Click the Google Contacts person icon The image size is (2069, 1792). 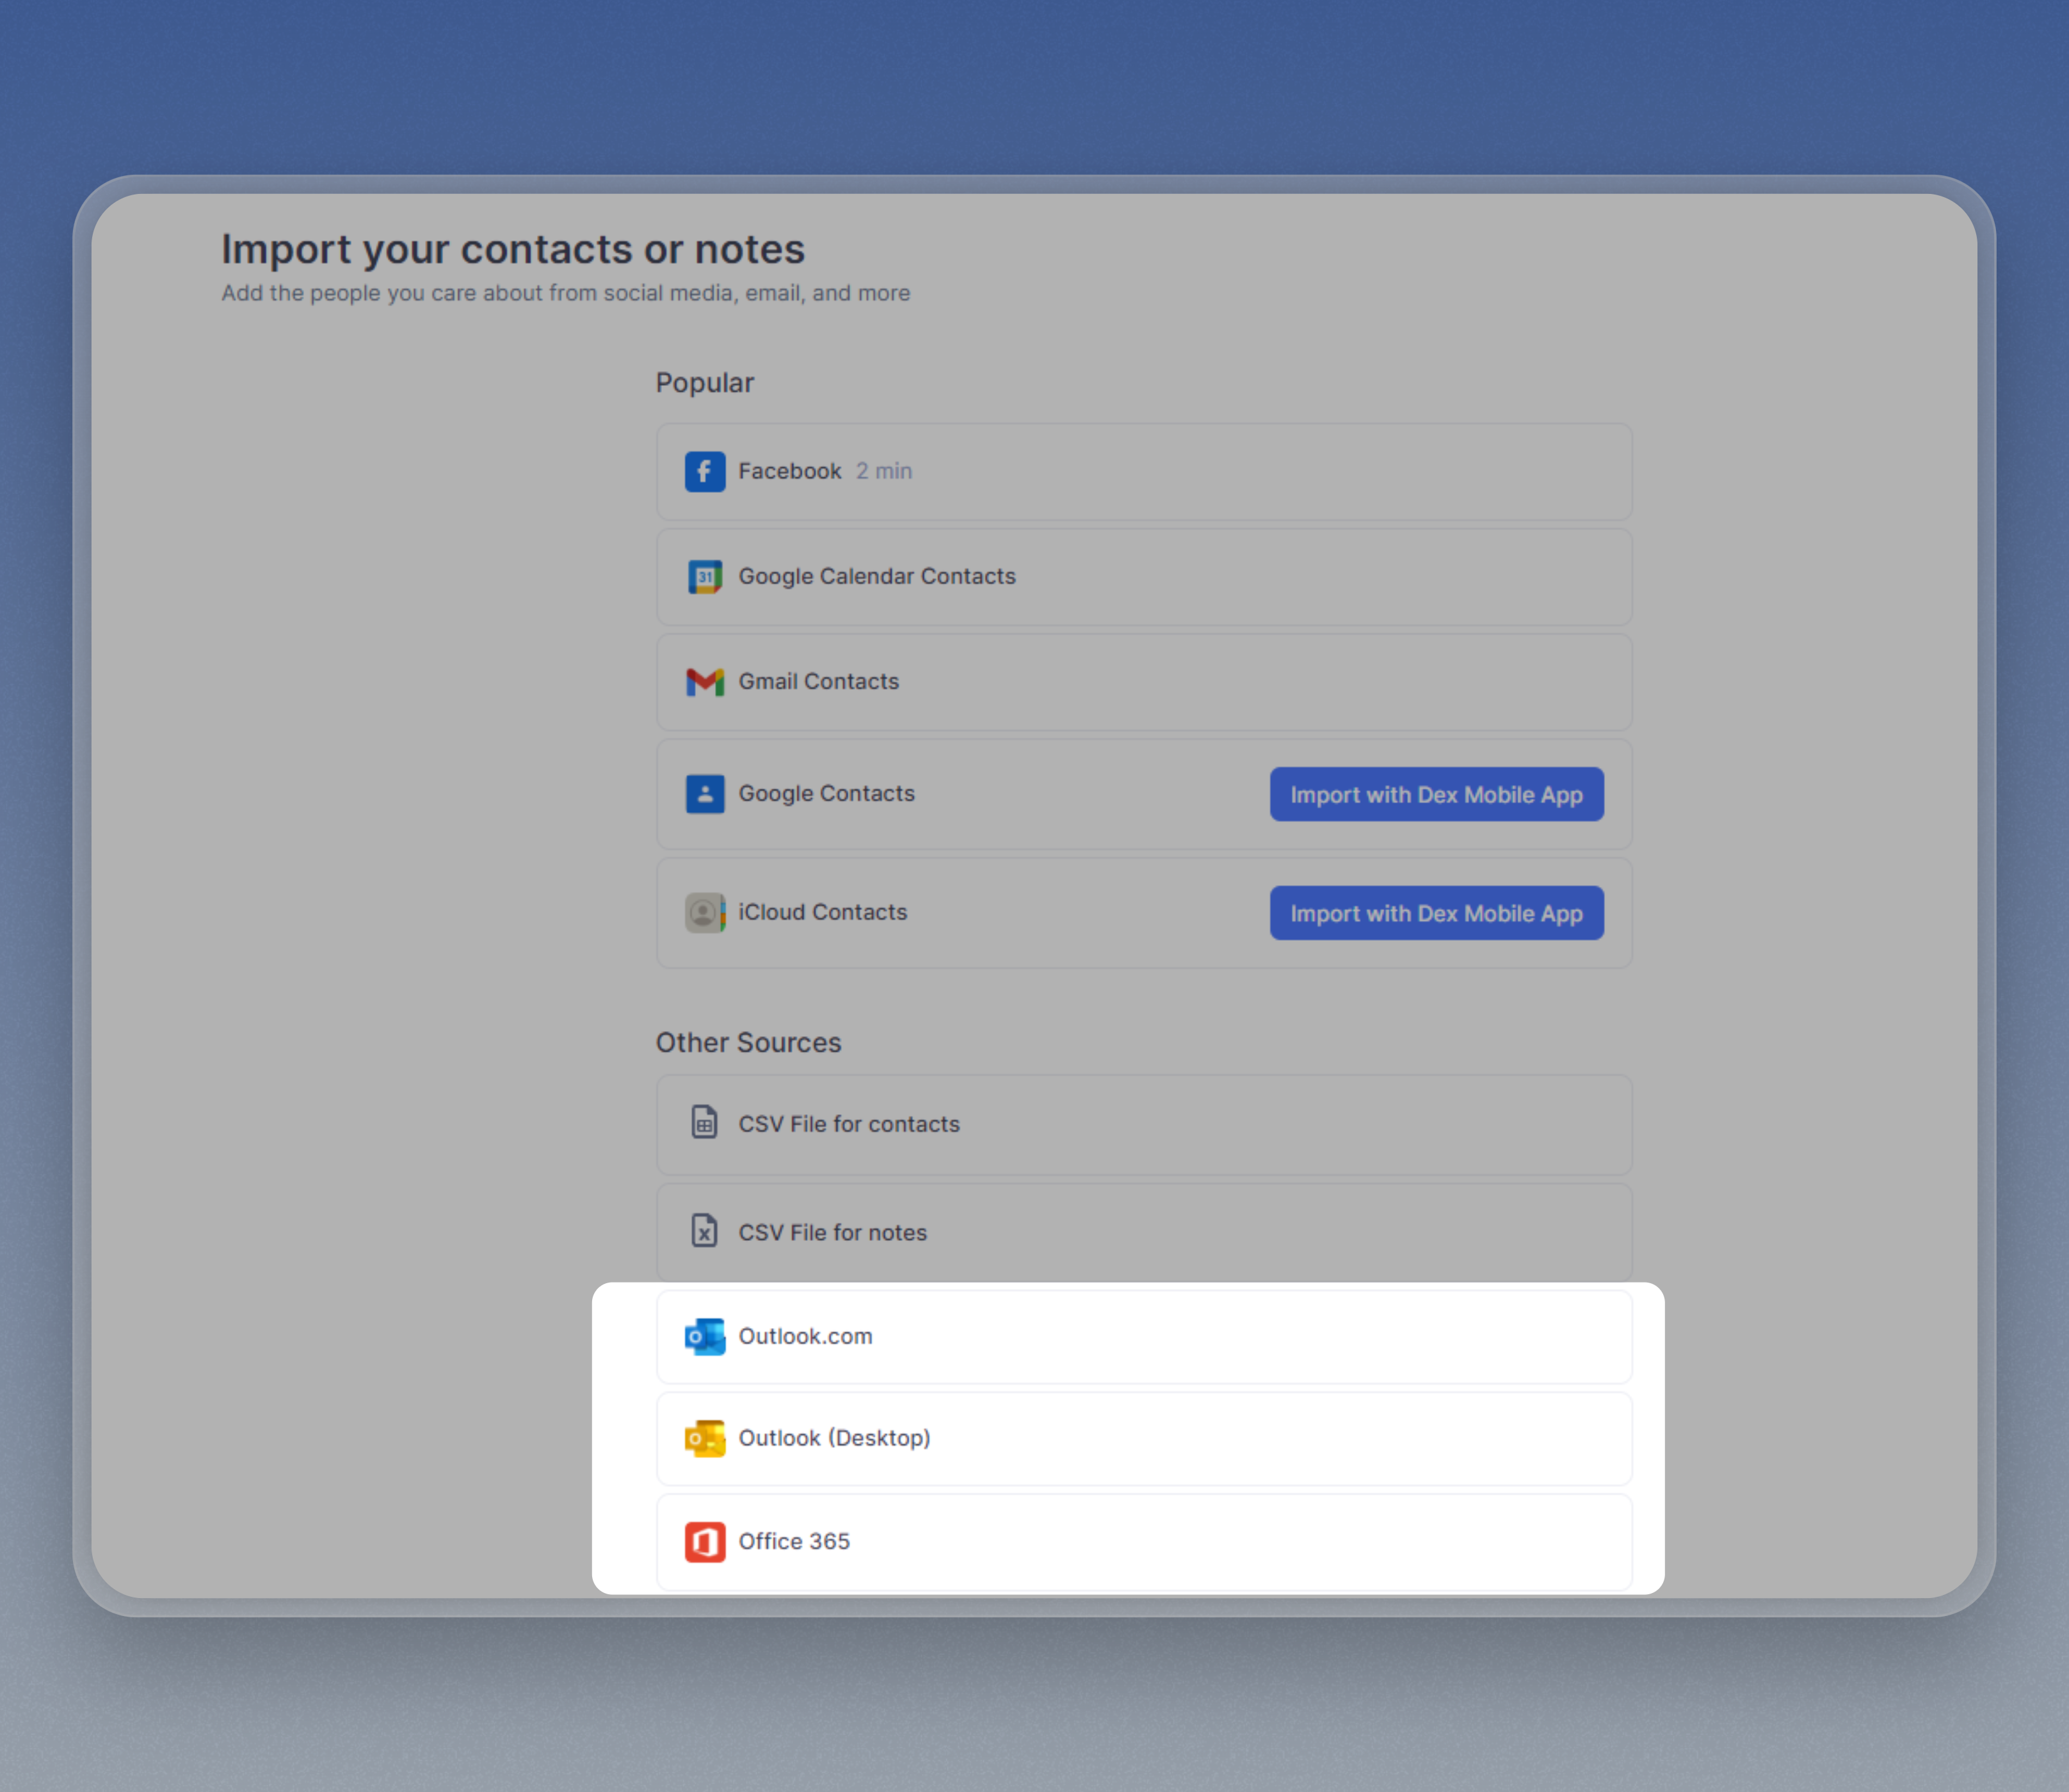click(704, 794)
